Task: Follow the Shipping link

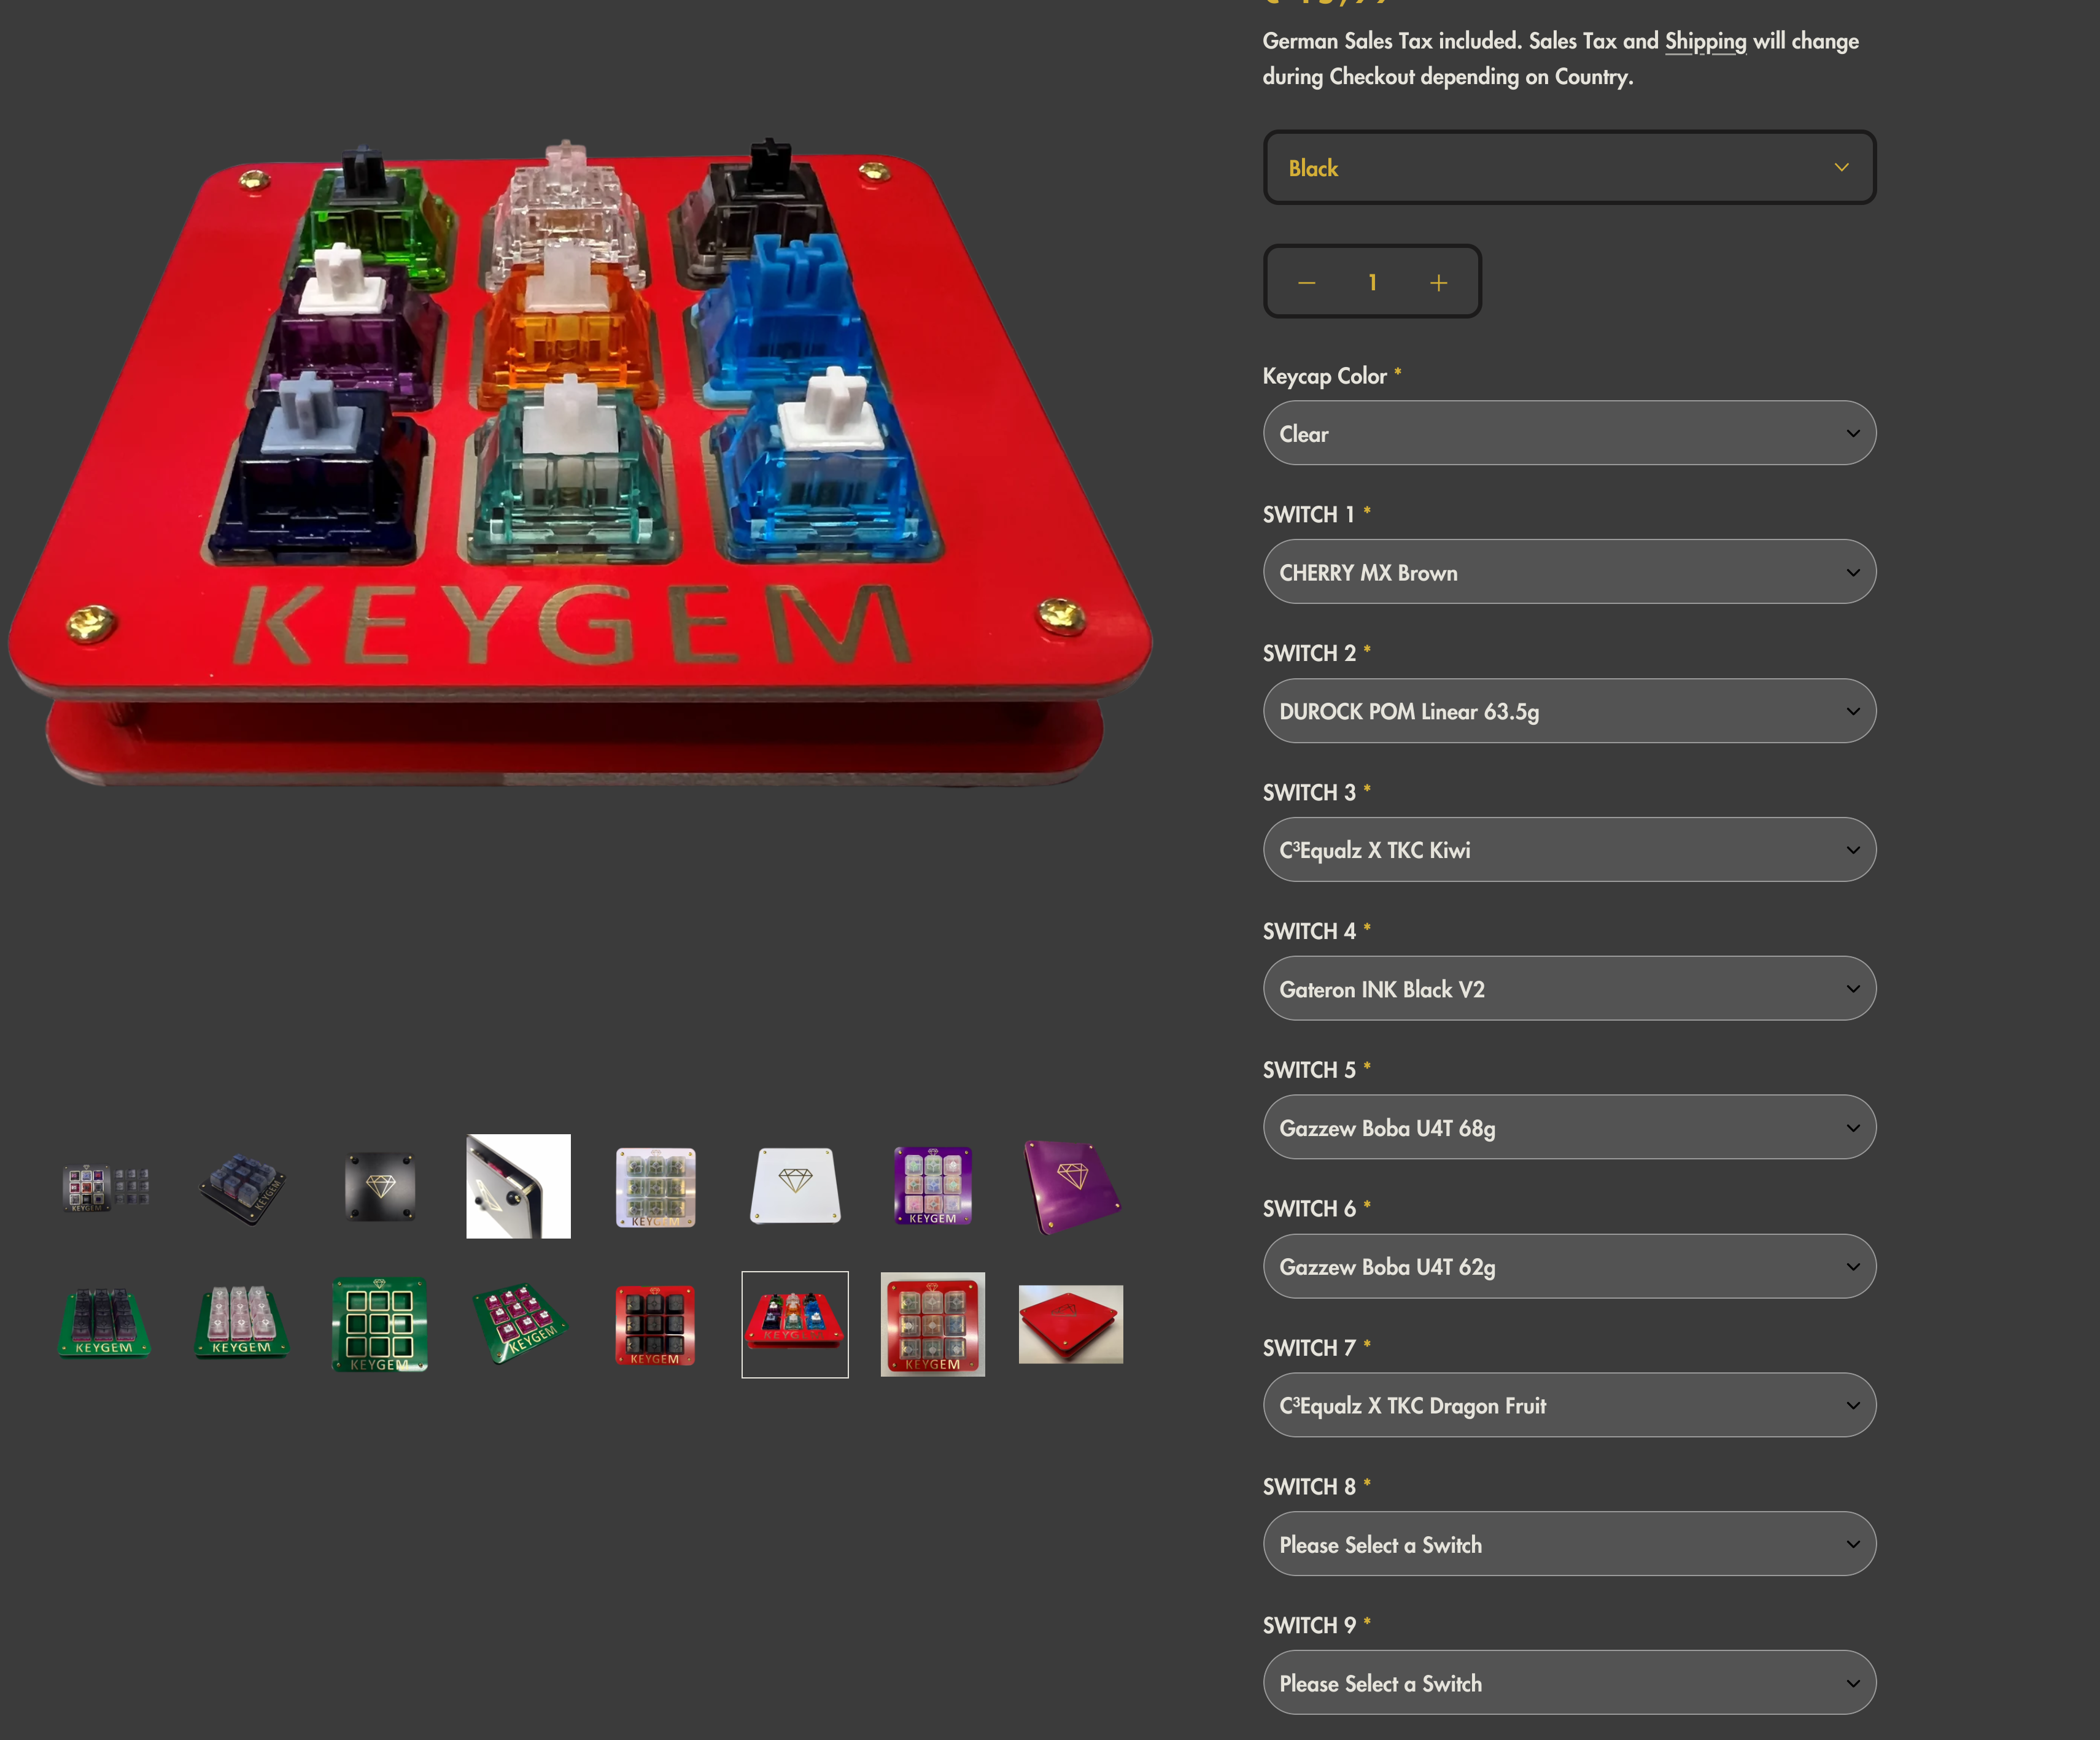Action: pyautogui.click(x=1705, y=41)
